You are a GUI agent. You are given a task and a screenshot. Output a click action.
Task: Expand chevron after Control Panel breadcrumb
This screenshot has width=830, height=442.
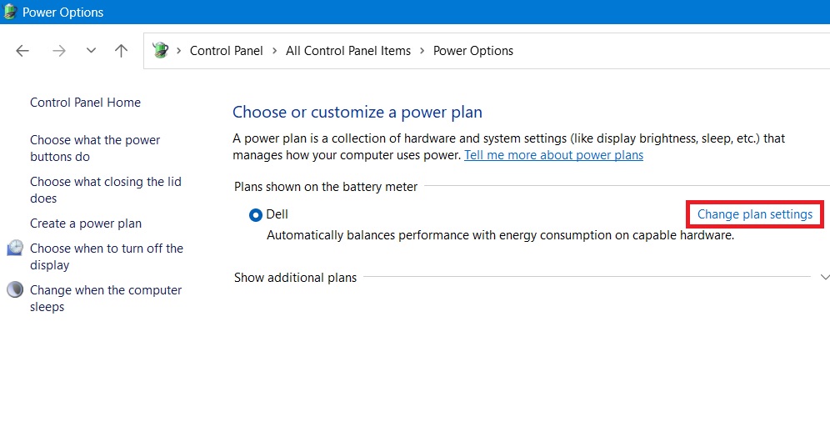(274, 51)
